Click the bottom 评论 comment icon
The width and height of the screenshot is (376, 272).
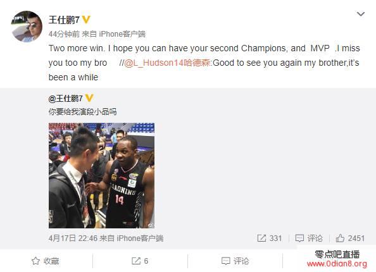[x=225, y=261]
